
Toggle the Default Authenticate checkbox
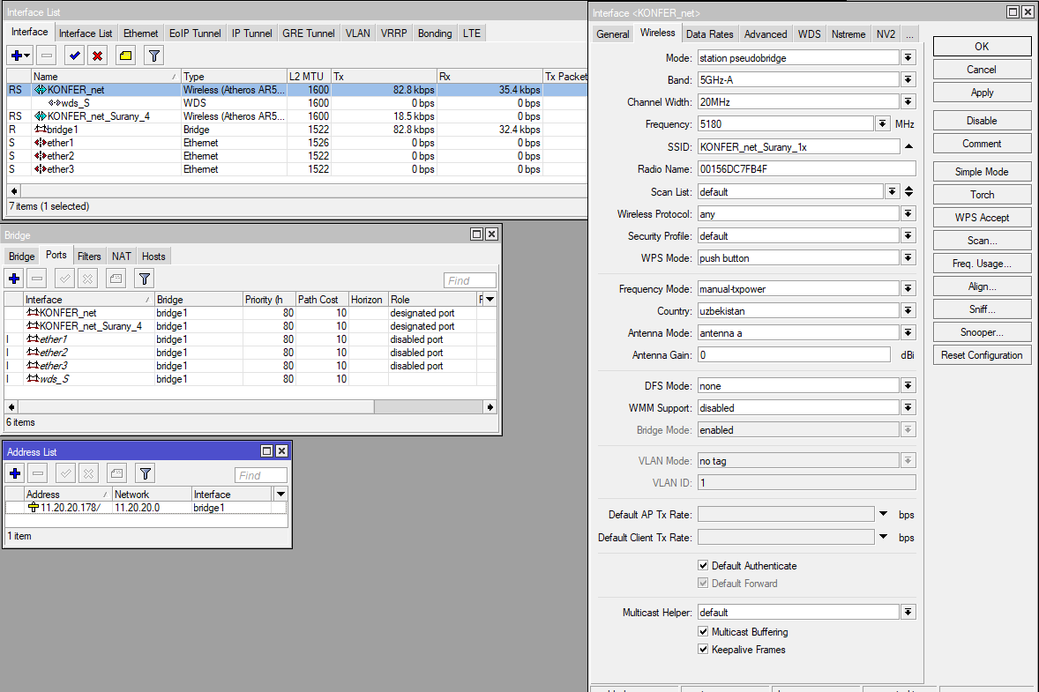pyautogui.click(x=703, y=566)
